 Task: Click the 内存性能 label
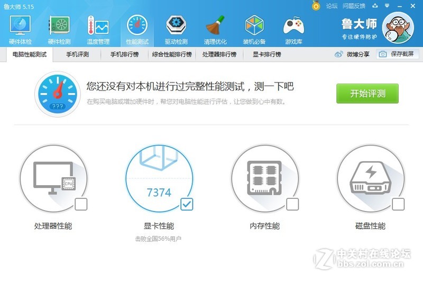[x=265, y=226]
